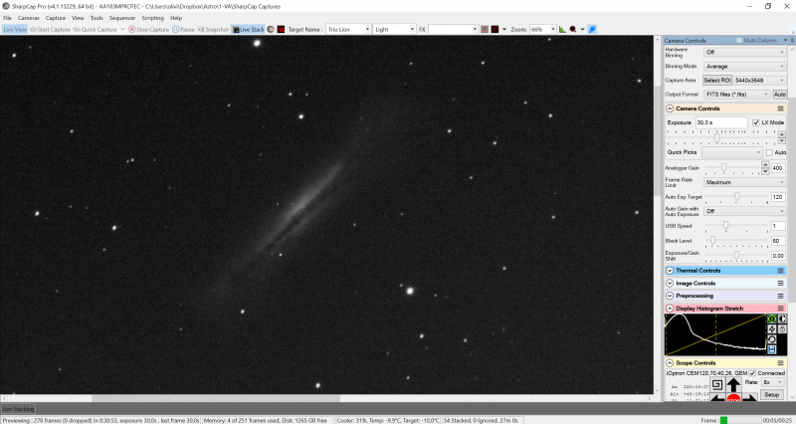Expand the Image Controls section
This screenshot has width=796, height=424.
(670, 284)
